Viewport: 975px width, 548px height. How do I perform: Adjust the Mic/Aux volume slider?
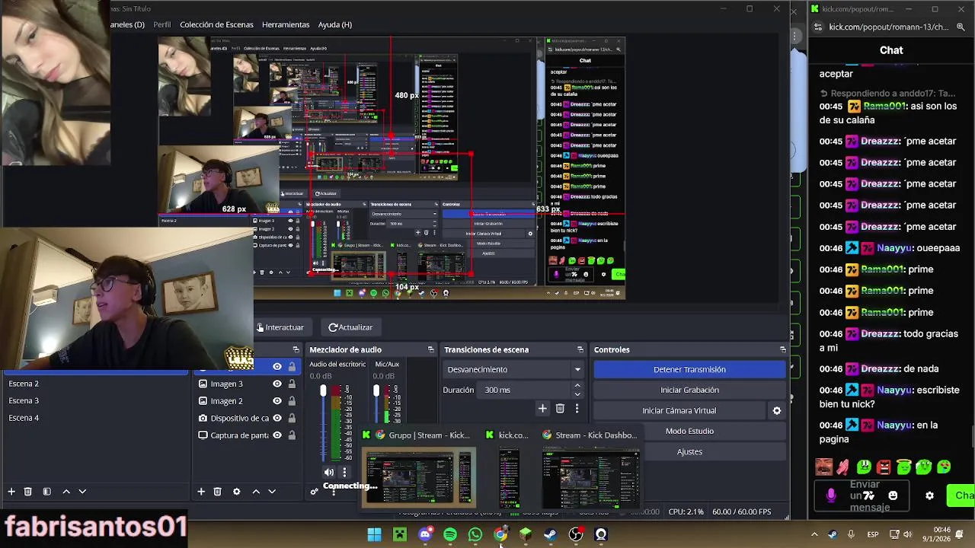click(x=376, y=390)
